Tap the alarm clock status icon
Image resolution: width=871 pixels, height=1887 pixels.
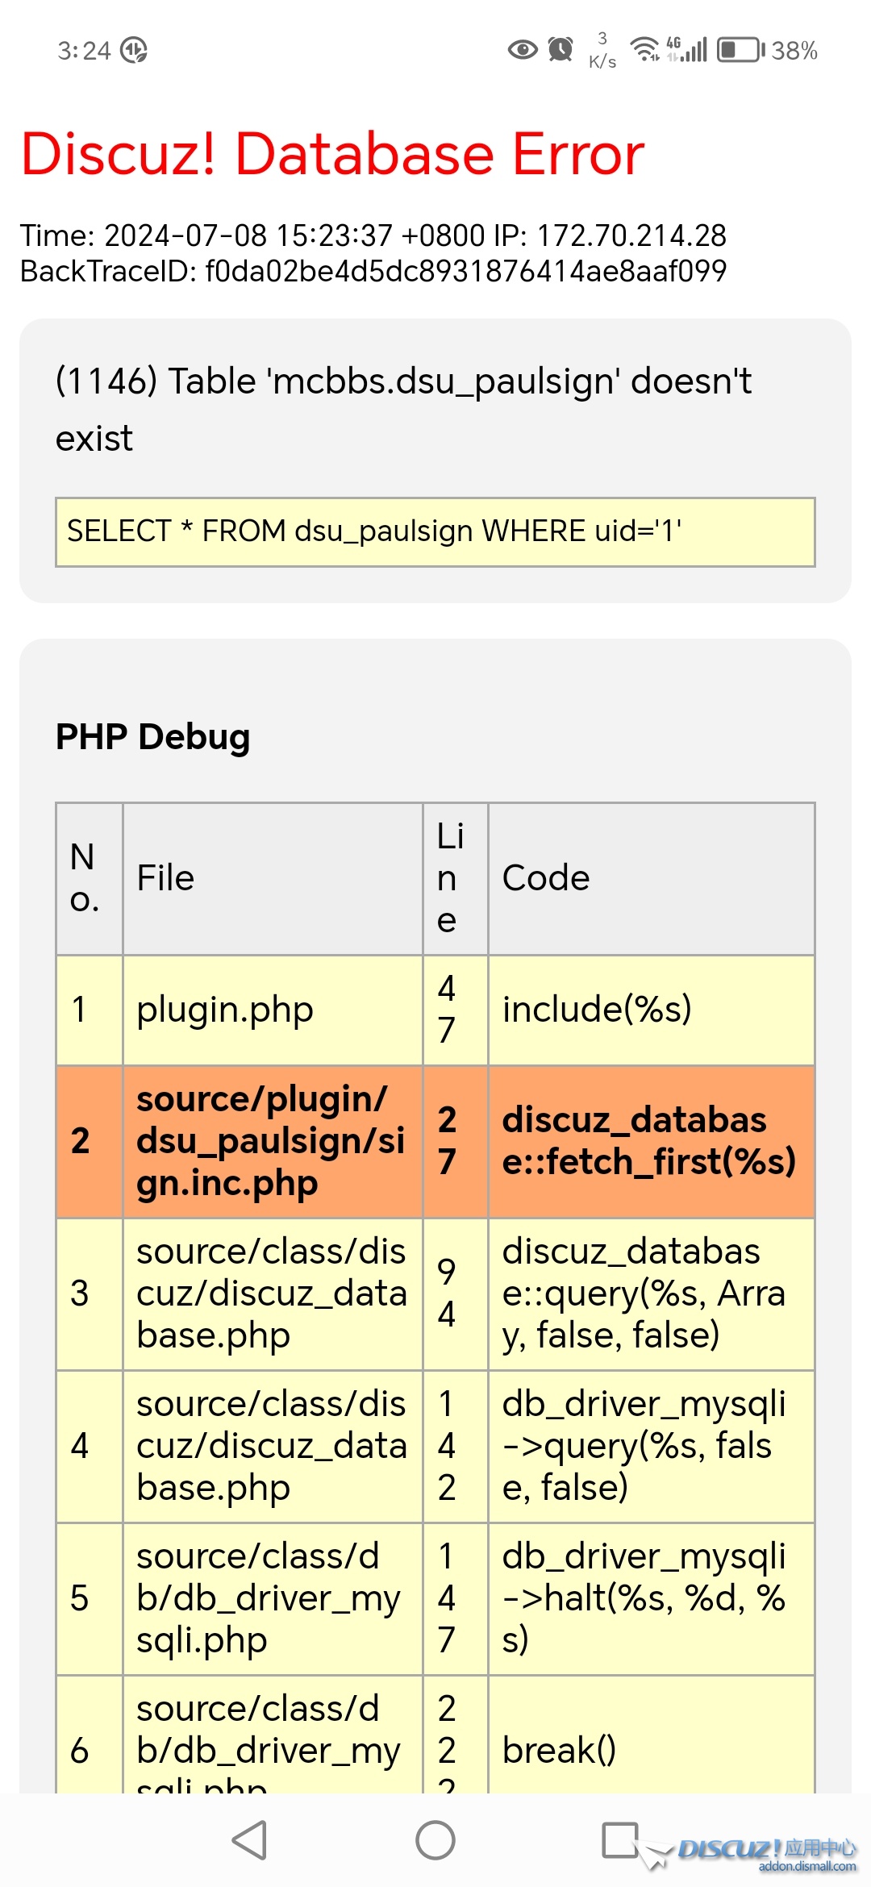(561, 50)
